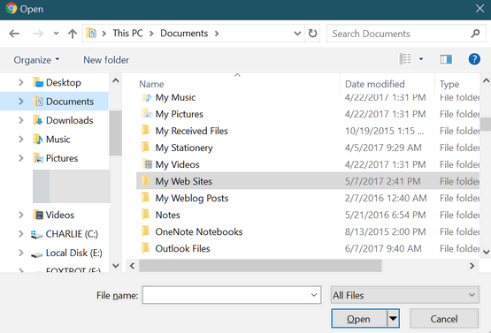
Task: Select the My Videos folder icon
Action: point(147,164)
